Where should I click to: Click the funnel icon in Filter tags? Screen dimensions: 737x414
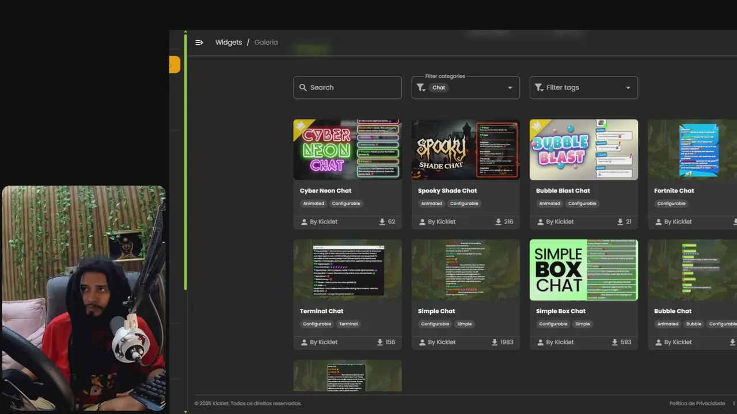(539, 87)
